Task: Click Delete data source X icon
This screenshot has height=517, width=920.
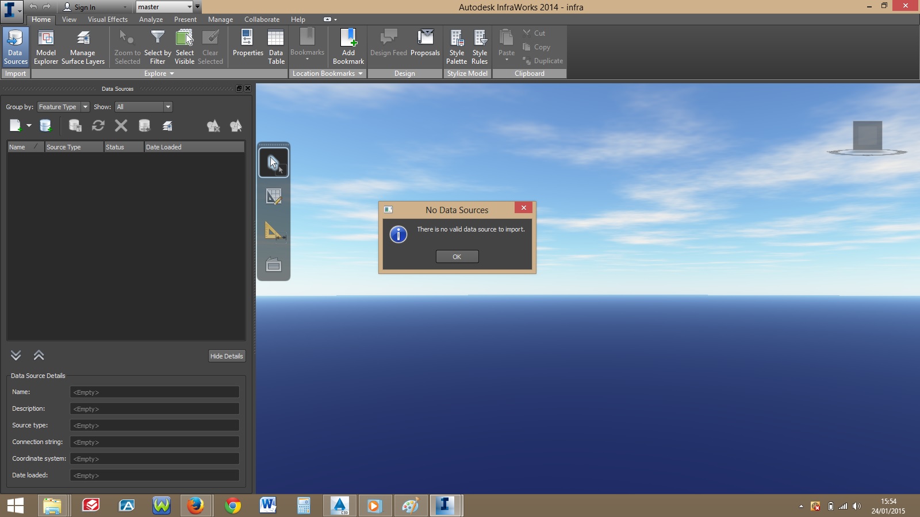Action: (x=121, y=126)
